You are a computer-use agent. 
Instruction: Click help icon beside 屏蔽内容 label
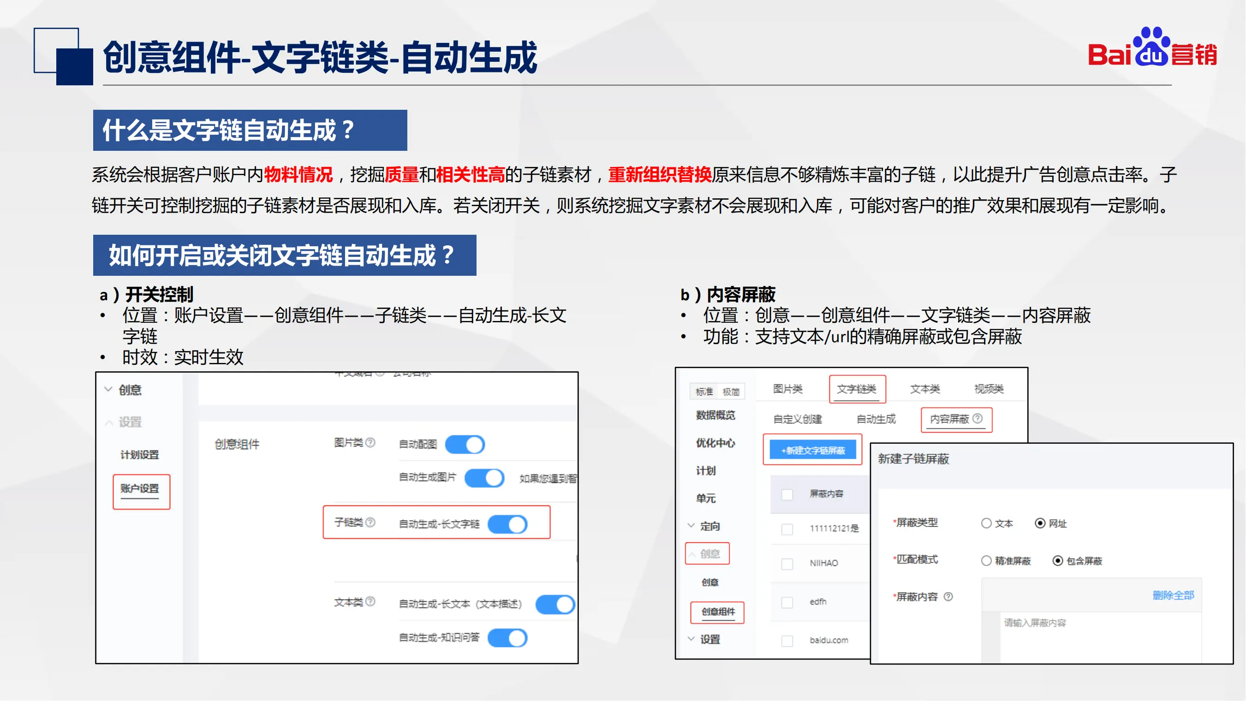coord(948,597)
